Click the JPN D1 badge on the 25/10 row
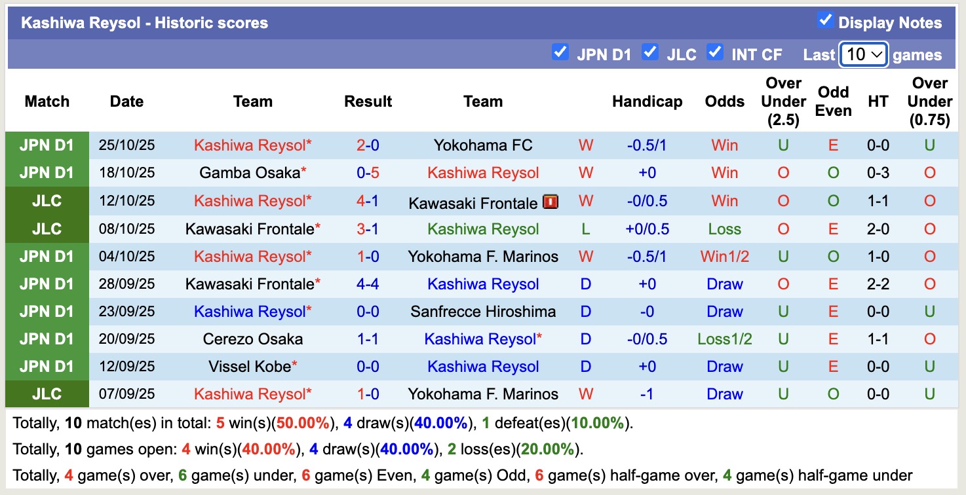 click(47, 145)
